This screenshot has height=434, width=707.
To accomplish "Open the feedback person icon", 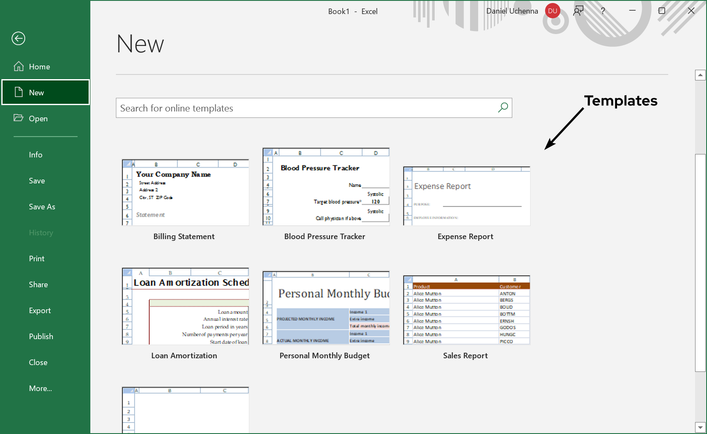I will [x=578, y=11].
